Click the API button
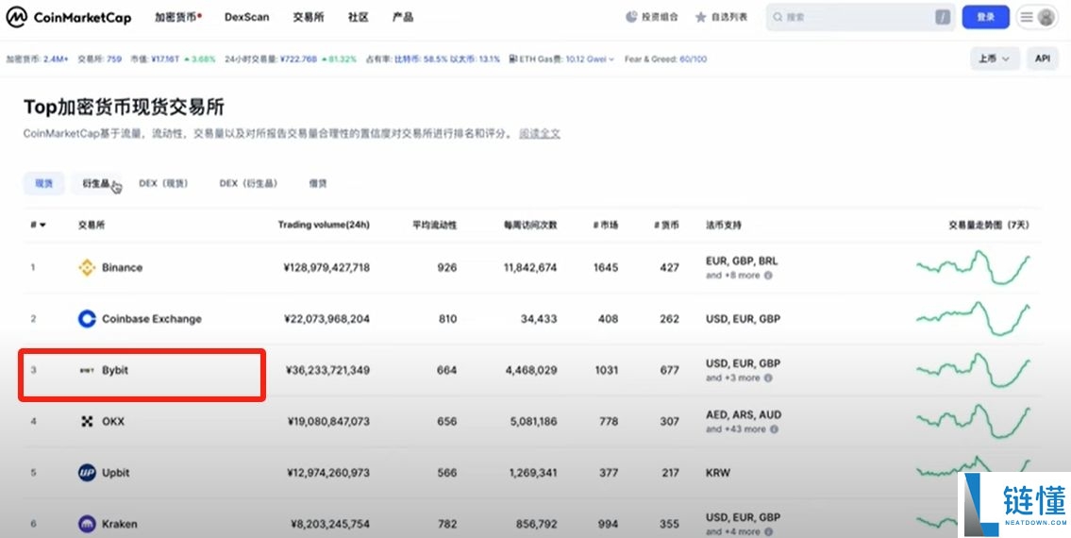This screenshot has width=1071, height=538. [1043, 59]
